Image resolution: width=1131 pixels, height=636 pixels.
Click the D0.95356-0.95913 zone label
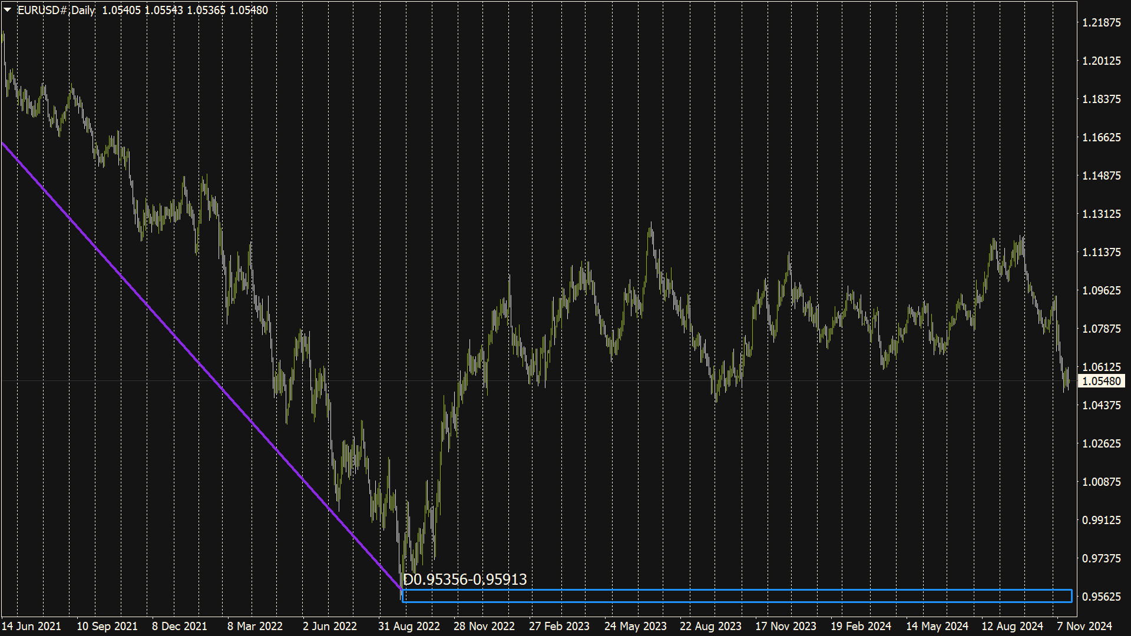pos(465,579)
